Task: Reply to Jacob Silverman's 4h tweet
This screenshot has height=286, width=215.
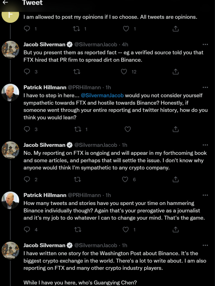Action: coord(27,72)
